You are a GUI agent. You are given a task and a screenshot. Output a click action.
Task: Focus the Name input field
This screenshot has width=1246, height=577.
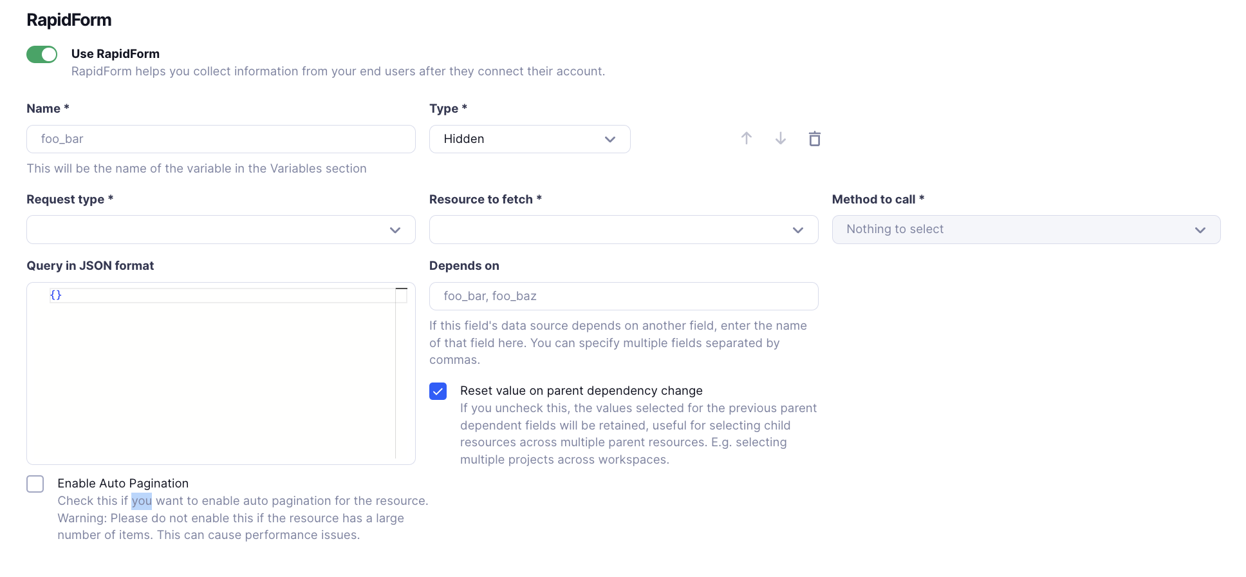221,139
